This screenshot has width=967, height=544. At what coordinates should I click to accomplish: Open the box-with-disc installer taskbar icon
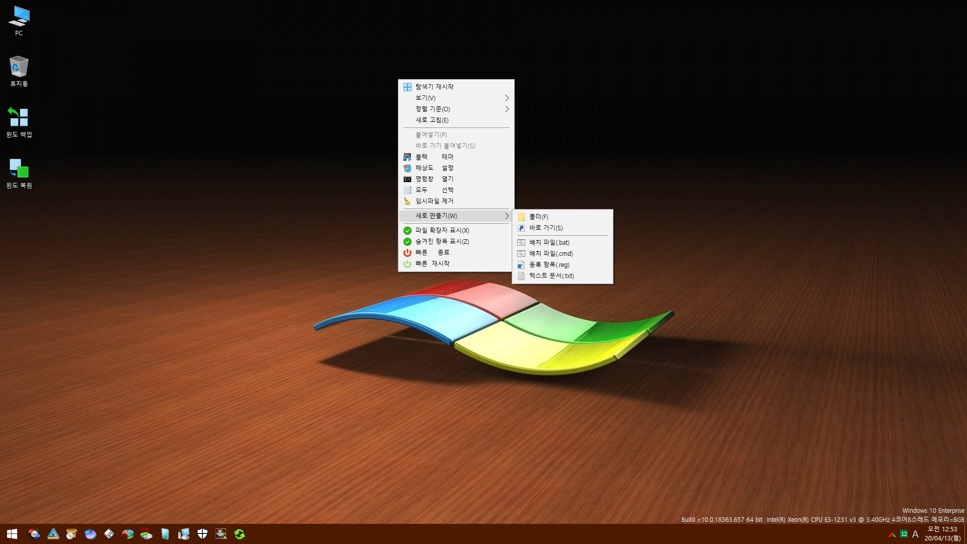72,534
